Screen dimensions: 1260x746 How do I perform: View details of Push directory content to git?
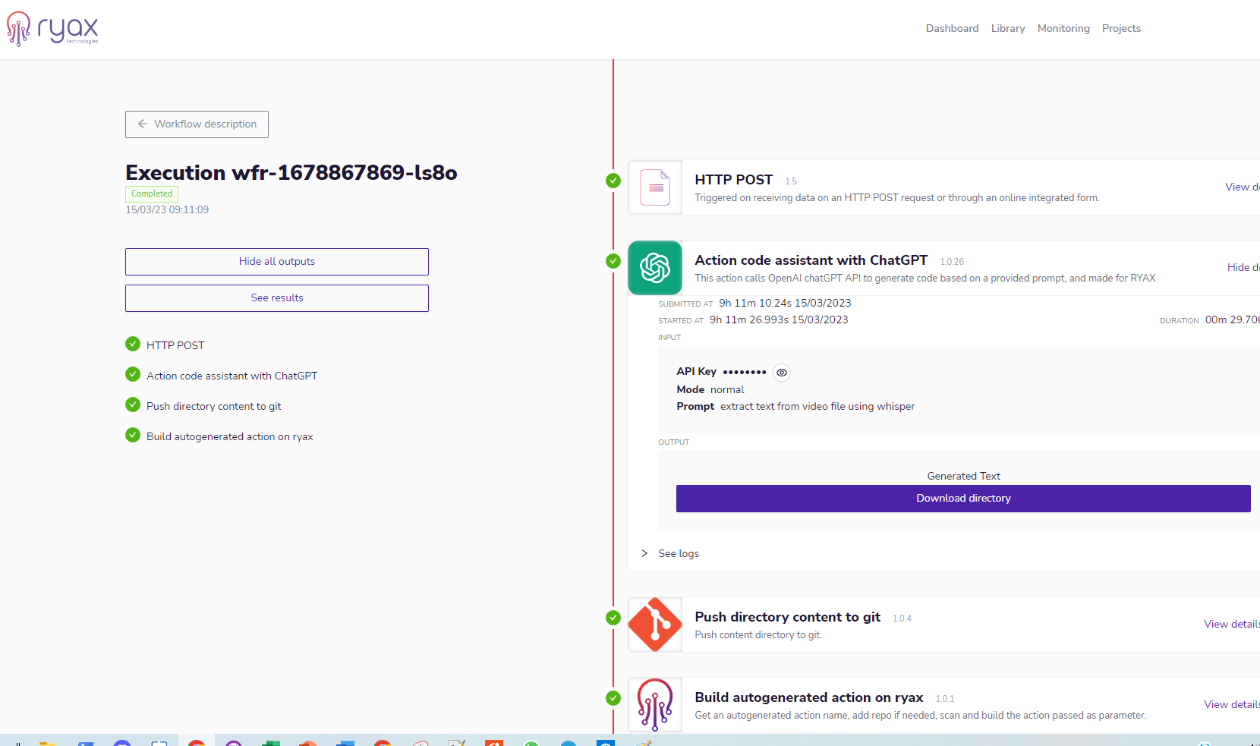coord(1232,624)
